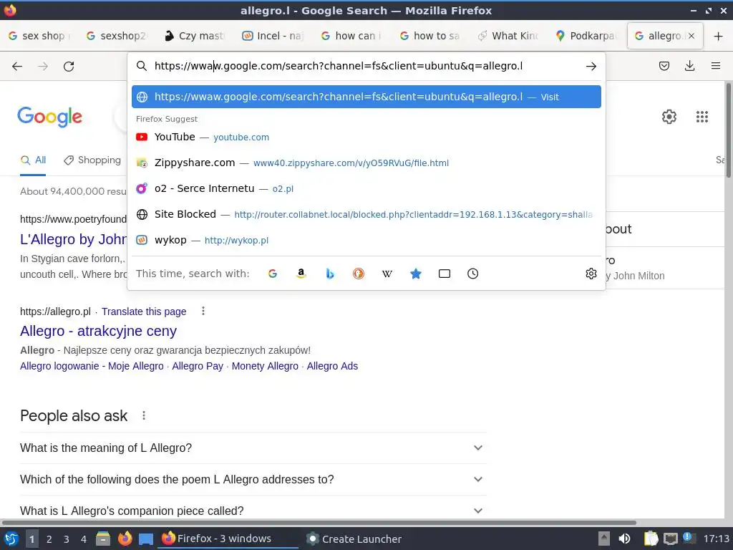Visit the highlighted wwaw.google.com suggestion

pyautogui.click(x=366, y=97)
